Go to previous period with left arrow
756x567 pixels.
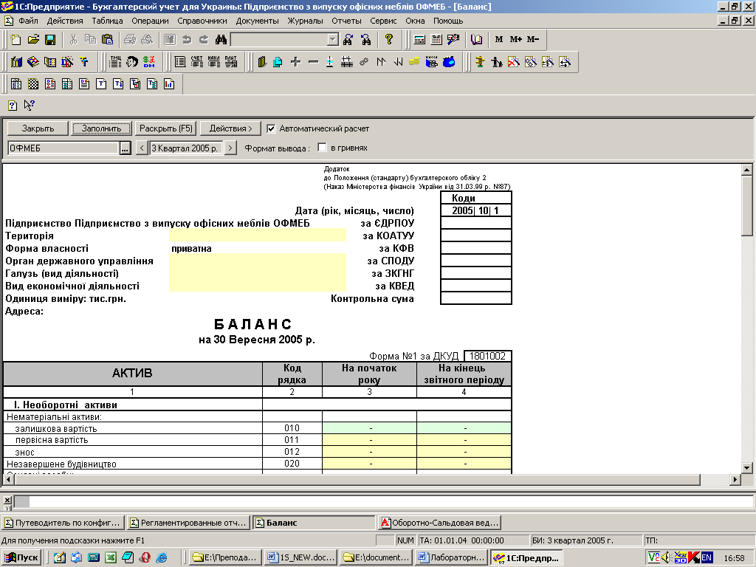[x=142, y=148]
